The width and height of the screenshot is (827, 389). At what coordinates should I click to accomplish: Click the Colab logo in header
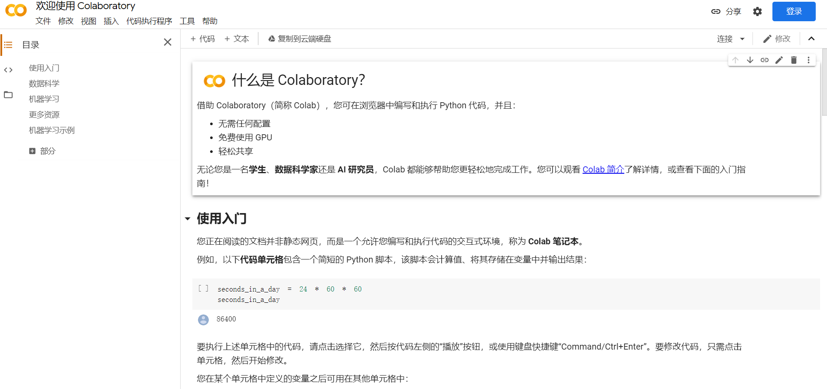pos(16,10)
